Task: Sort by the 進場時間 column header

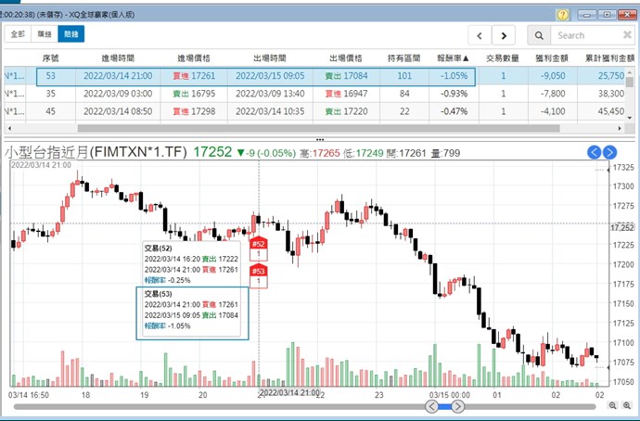Action: (x=118, y=58)
